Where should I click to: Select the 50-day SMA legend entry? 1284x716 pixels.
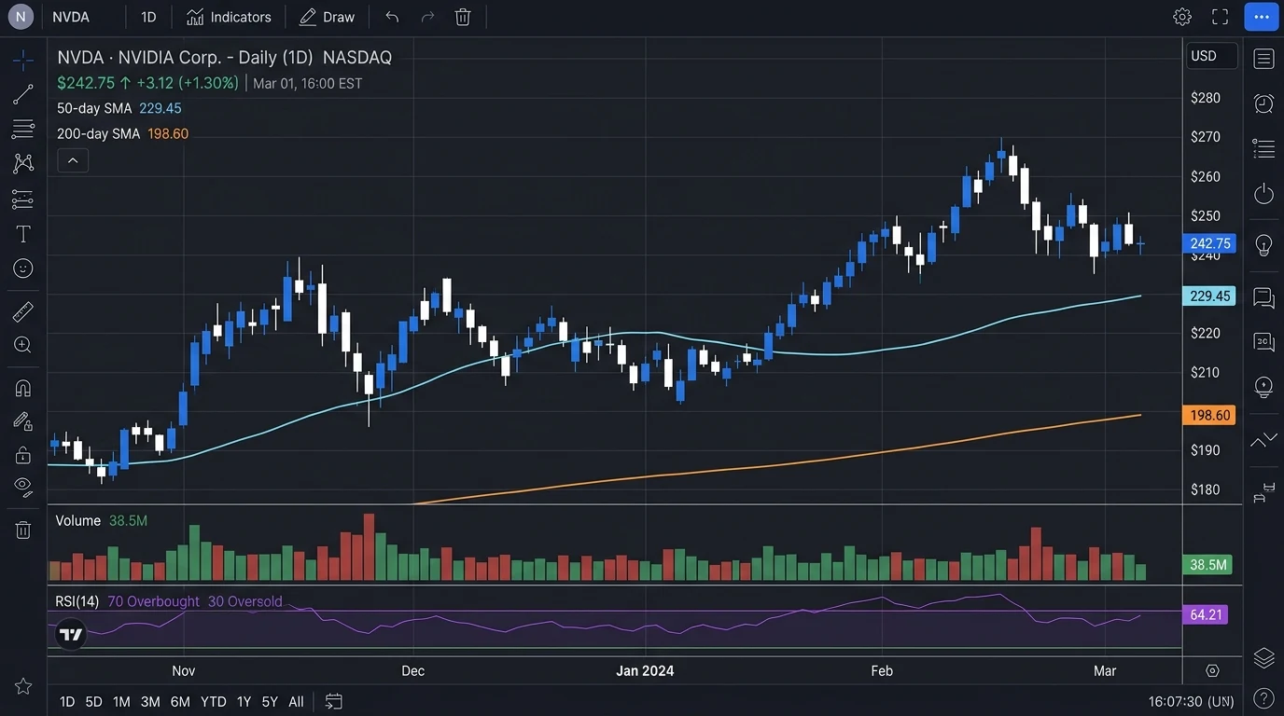point(119,108)
